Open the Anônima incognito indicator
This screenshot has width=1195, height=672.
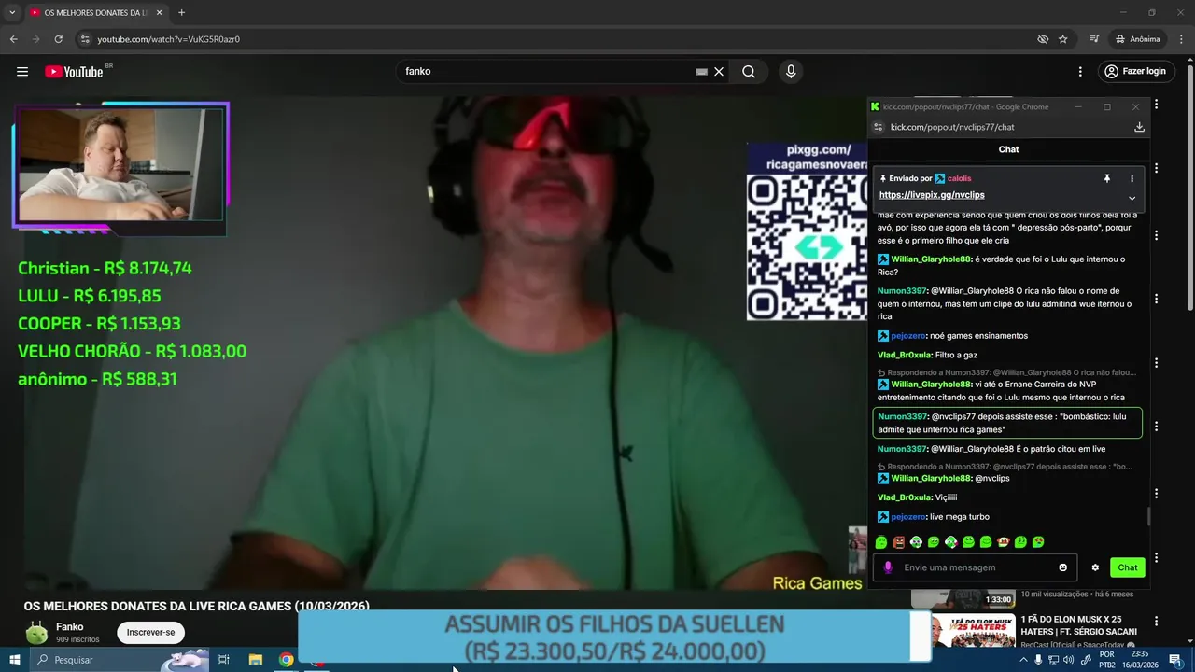1137,39
